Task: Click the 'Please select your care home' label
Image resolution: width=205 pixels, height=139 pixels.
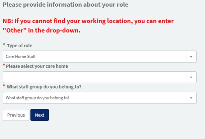Action: point(37,66)
